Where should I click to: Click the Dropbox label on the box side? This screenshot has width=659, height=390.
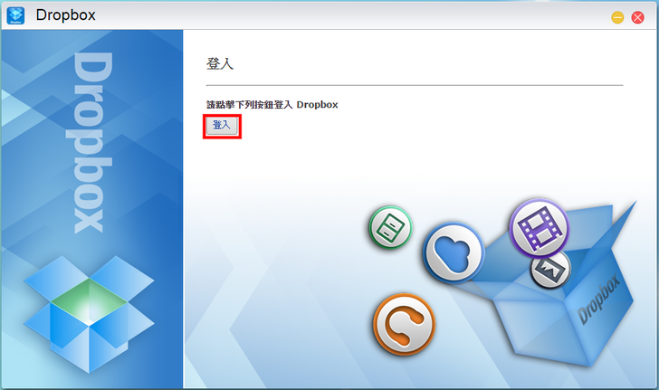[x=599, y=299]
